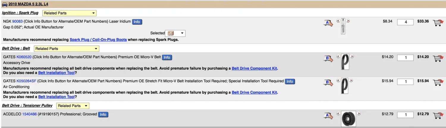Screen dimensions: 446x128
Task: Edit quantity field for K060520 belt
Action: point(405,58)
